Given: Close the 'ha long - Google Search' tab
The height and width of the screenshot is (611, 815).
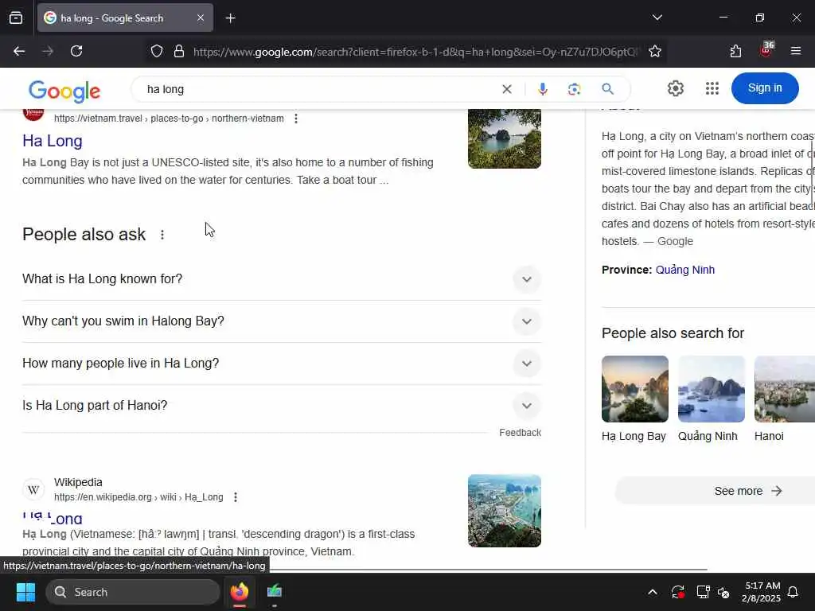Looking at the screenshot, I should tap(201, 18).
